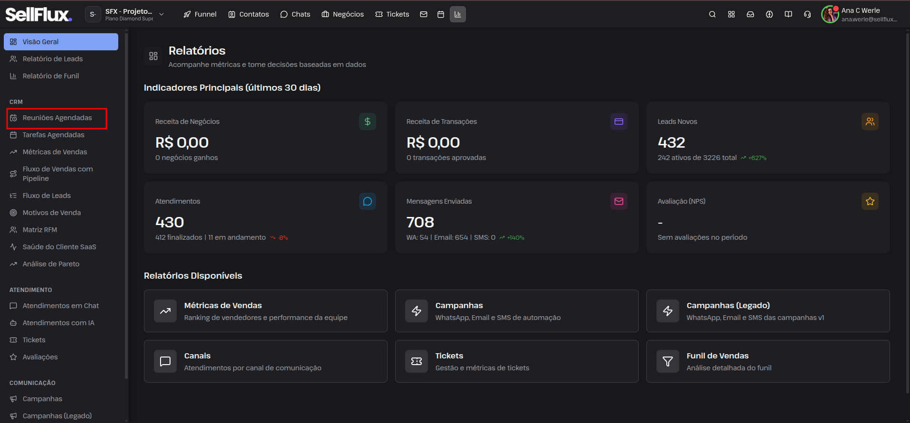Open the calendar icon in top bar

pyautogui.click(x=441, y=14)
